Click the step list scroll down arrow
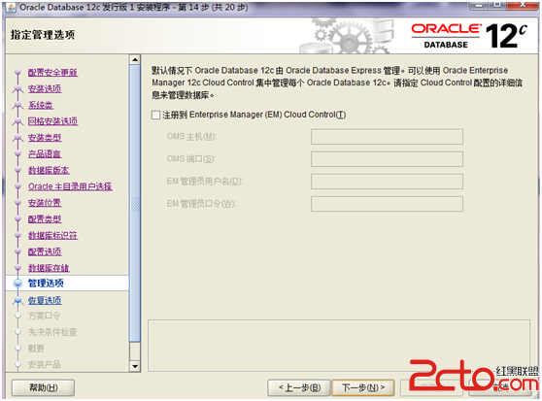The height and width of the screenshot is (401, 542). [135, 366]
